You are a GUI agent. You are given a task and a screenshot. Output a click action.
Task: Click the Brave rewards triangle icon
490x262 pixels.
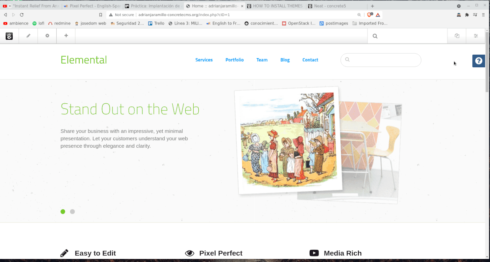tap(378, 15)
